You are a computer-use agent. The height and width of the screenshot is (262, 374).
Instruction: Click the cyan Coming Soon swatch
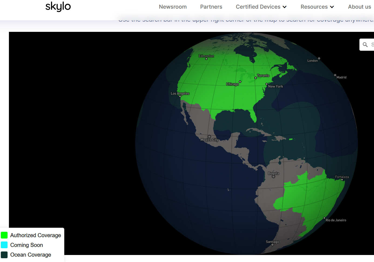tap(4, 245)
